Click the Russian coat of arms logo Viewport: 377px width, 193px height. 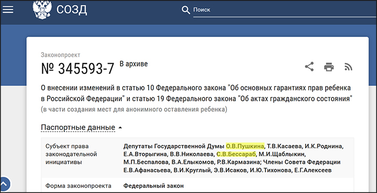[x=42, y=10]
